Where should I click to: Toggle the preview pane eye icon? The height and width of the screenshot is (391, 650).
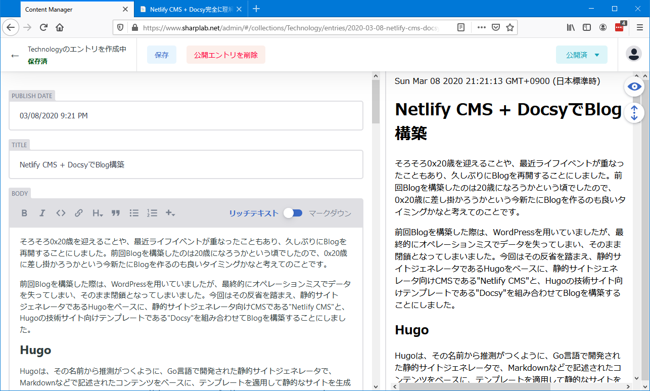[634, 86]
